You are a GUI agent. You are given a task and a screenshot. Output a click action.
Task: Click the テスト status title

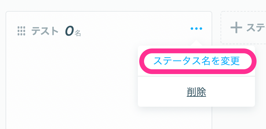(45, 31)
